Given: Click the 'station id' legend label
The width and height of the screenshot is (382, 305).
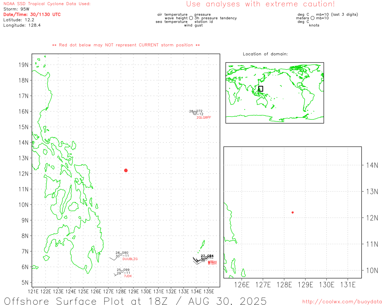Looking at the screenshot, I should tap(204, 22).
